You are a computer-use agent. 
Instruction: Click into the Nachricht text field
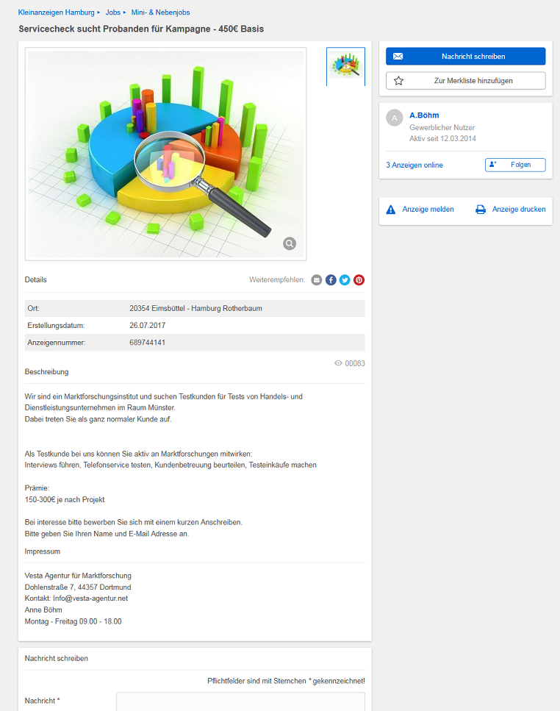(240, 701)
